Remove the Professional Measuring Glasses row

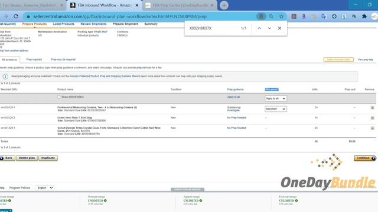click(373, 108)
